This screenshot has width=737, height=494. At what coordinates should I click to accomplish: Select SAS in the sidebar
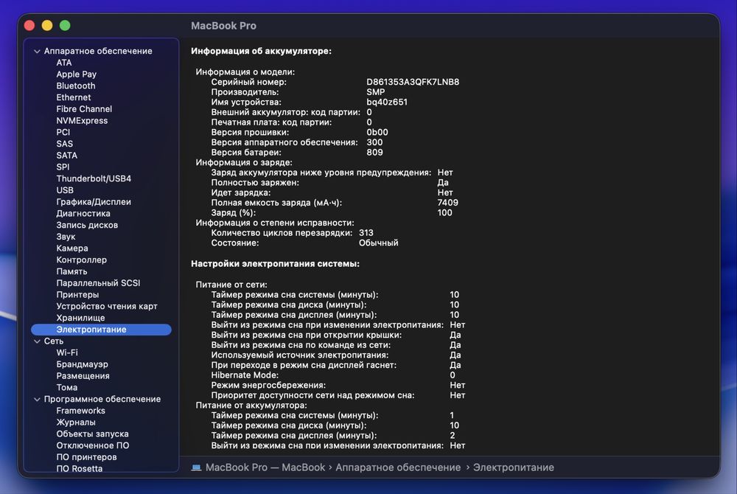64,144
